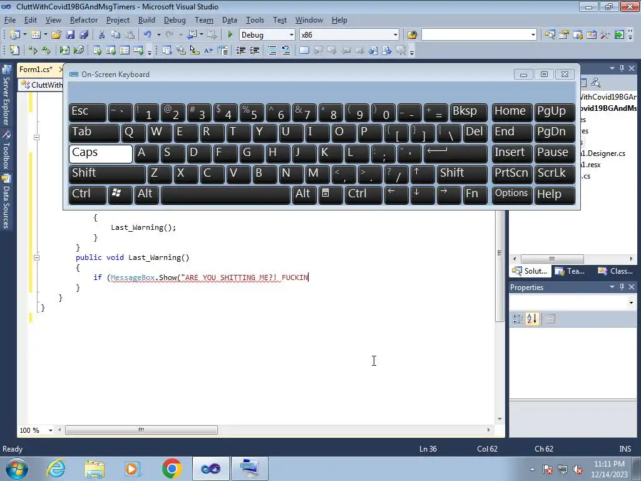Click the Copy icon in toolbar
This screenshot has width=641, height=481.
(x=115, y=35)
